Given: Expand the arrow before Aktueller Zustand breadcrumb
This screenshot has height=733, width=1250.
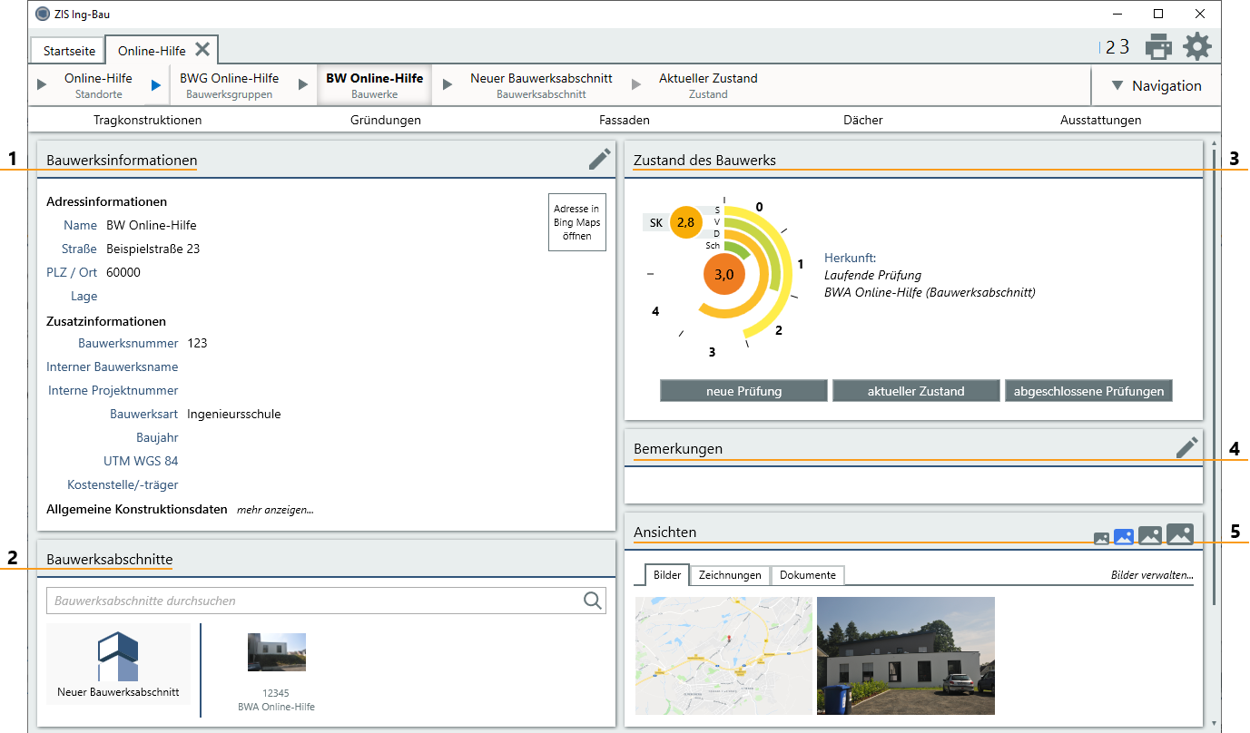Looking at the screenshot, I should click(636, 84).
